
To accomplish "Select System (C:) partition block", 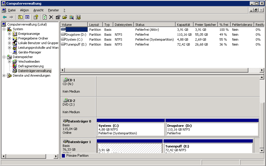I will tap(131, 128).
